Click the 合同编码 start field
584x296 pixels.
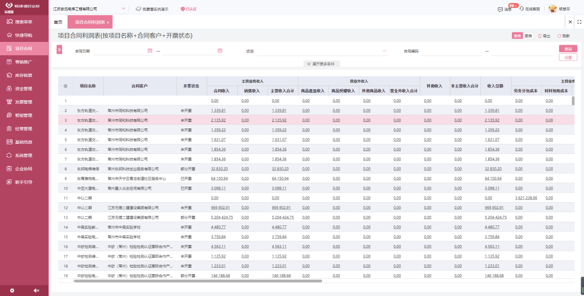(x=452, y=51)
